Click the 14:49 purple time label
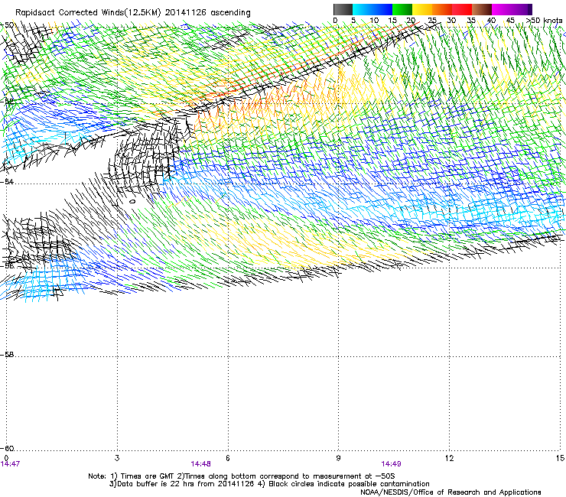The width and height of the screenshot is (566, 497). pyautogui.click(x=392, y=464)
